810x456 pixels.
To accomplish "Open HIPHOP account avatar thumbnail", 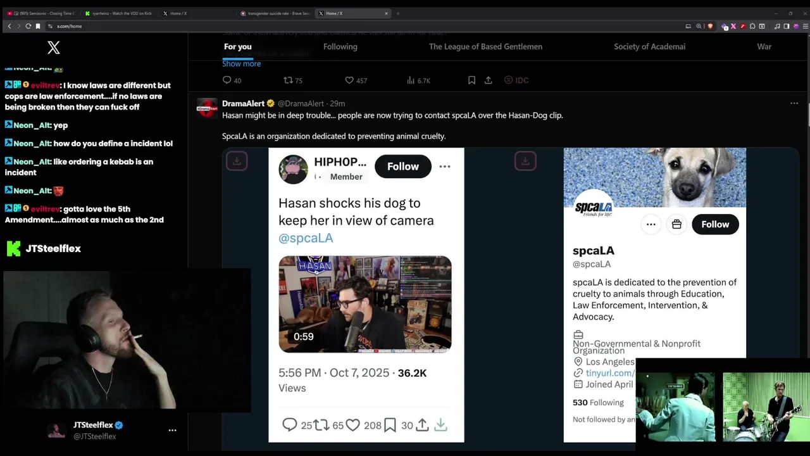I will coord(293,169).
